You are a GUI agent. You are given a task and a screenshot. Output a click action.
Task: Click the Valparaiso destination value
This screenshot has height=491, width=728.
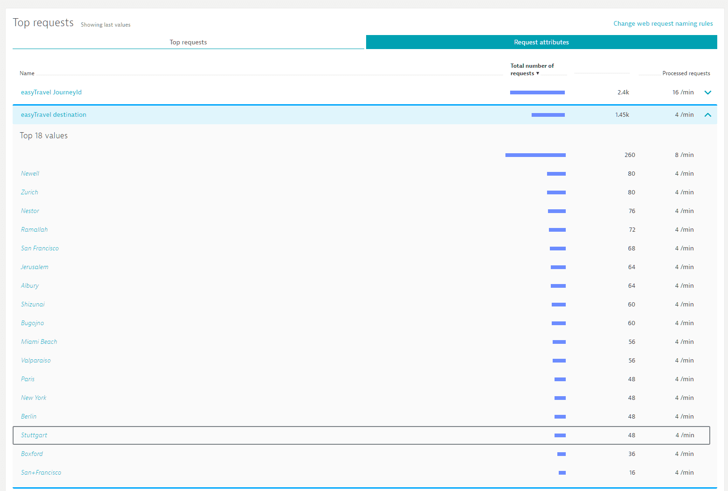[x=36, y=360]
